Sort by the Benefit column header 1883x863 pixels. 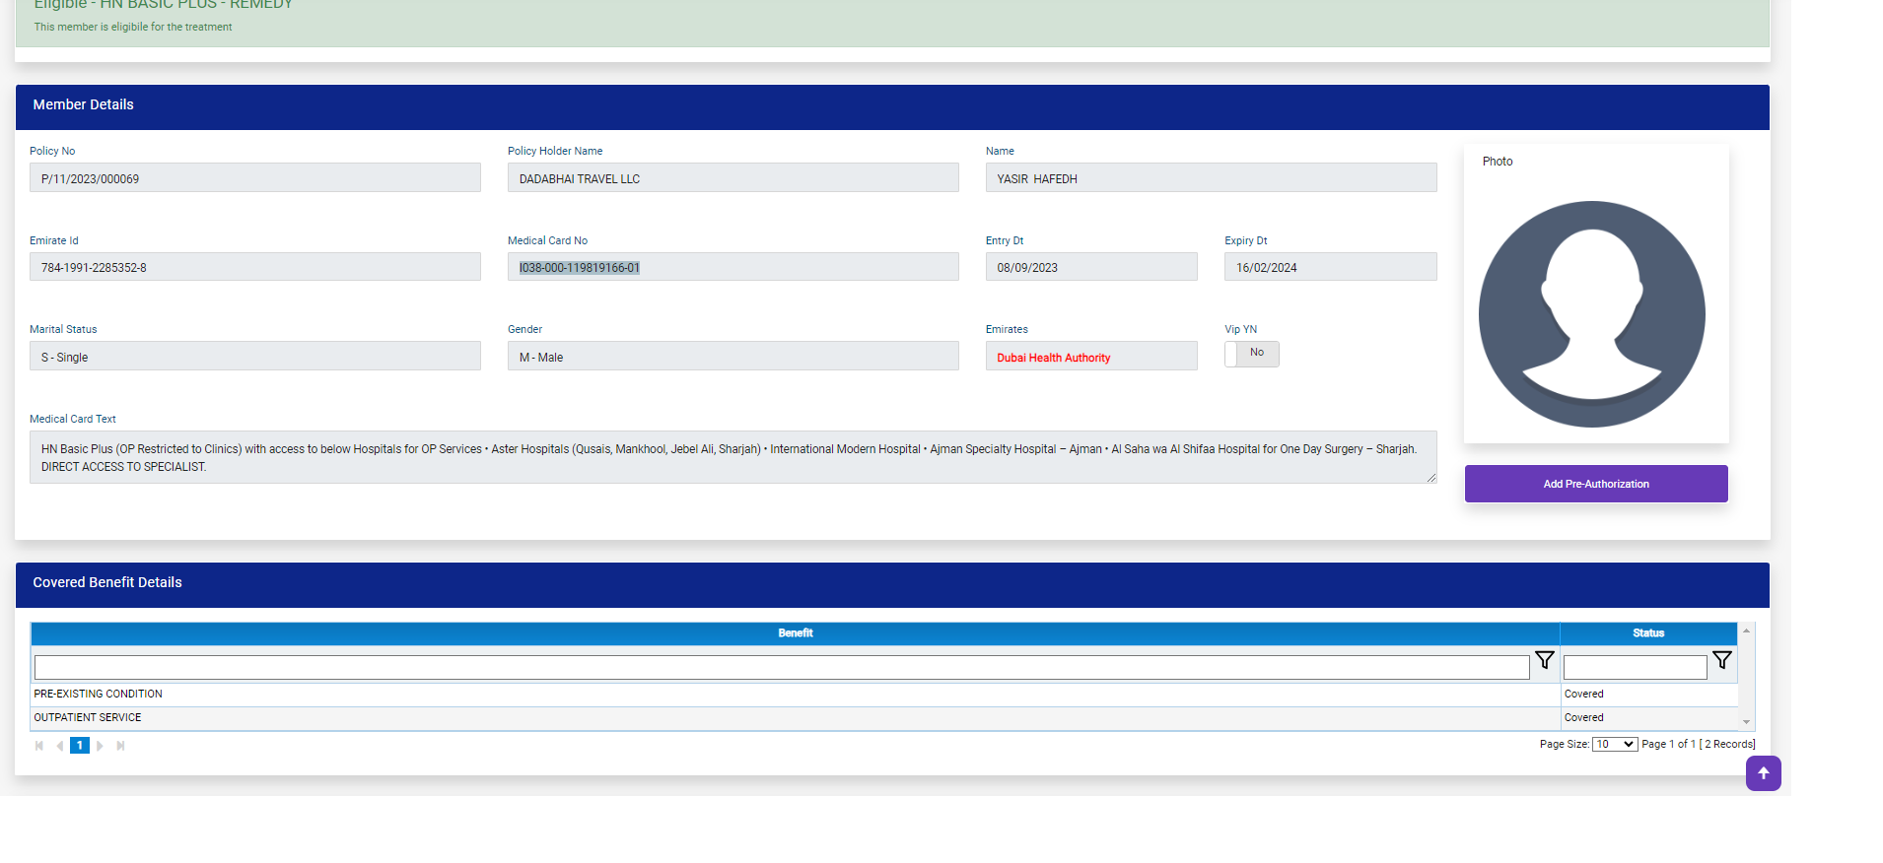tap(795, 633)
